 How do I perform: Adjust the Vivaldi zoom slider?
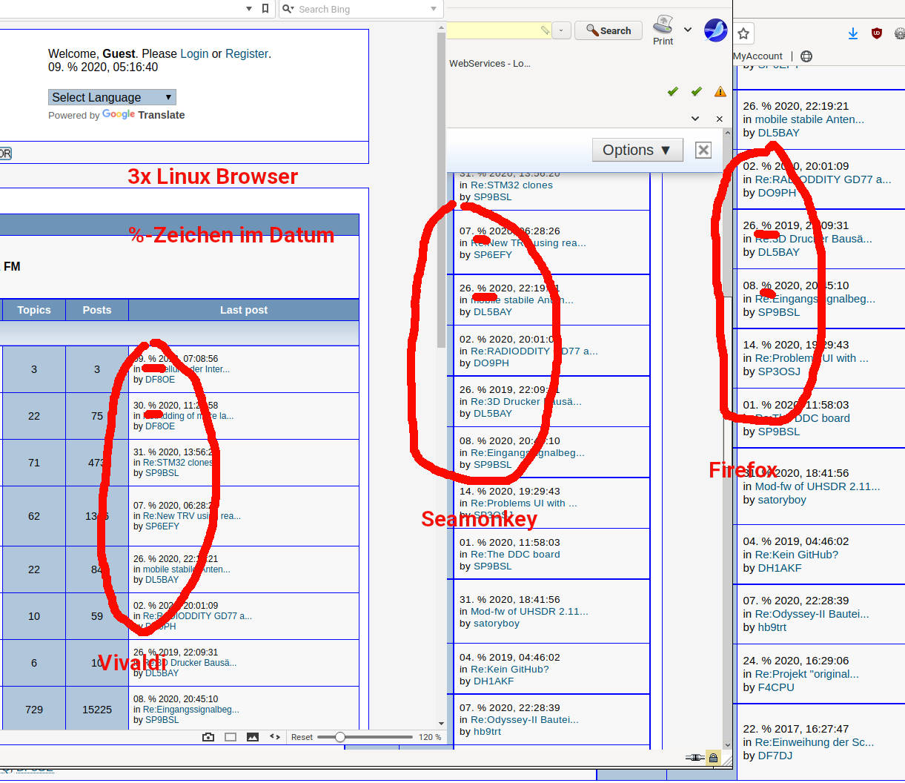(x=365, y=737)
